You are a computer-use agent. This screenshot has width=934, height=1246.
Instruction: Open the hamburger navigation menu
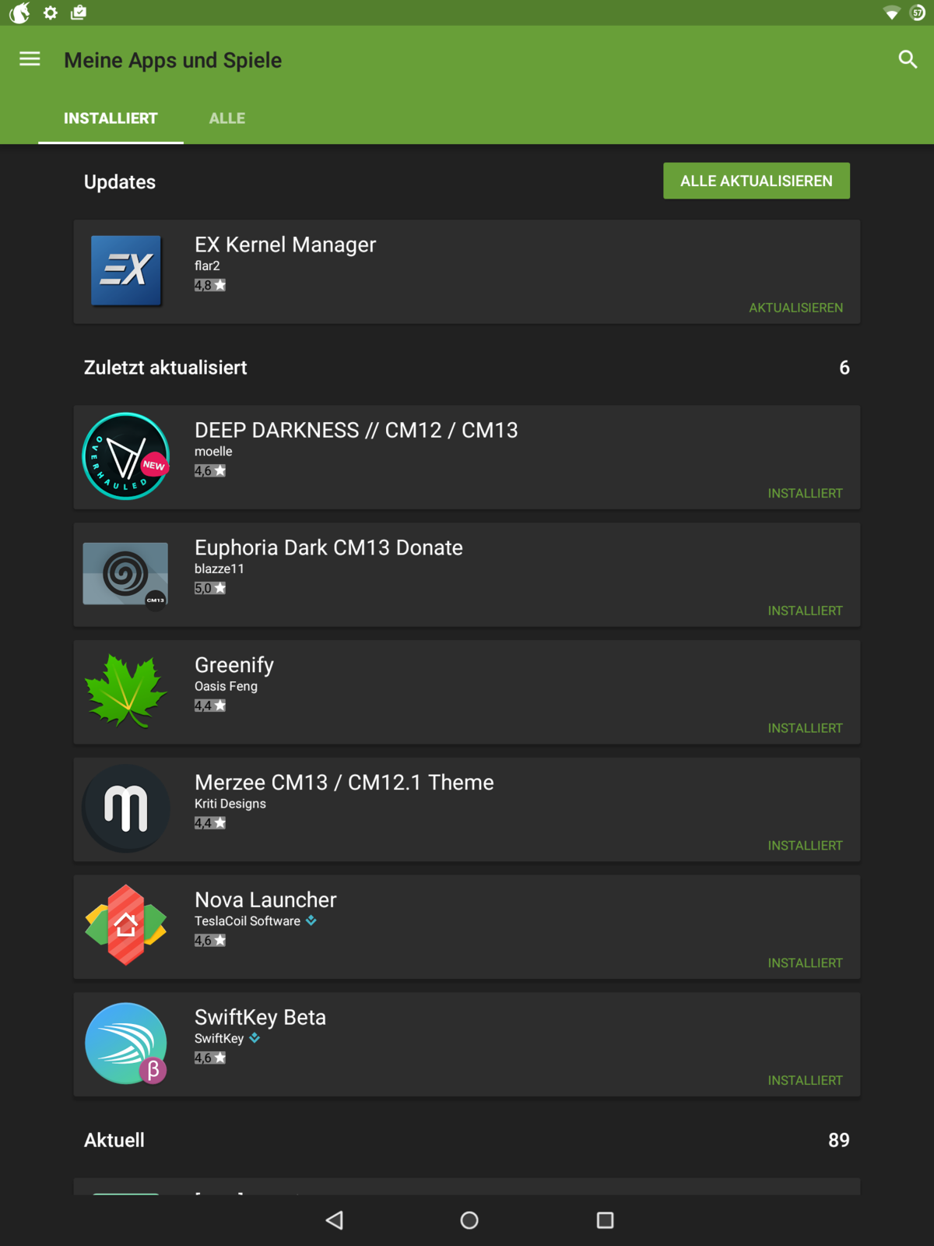click(x=30, y=59)
